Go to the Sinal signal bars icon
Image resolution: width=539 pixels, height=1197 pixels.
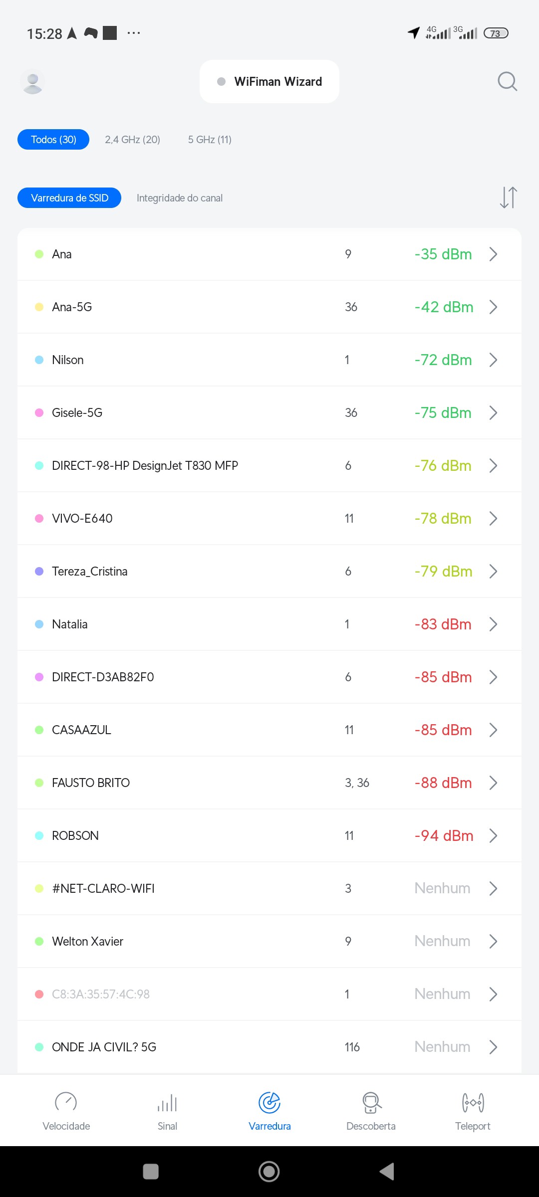(x=167, y=1102)
